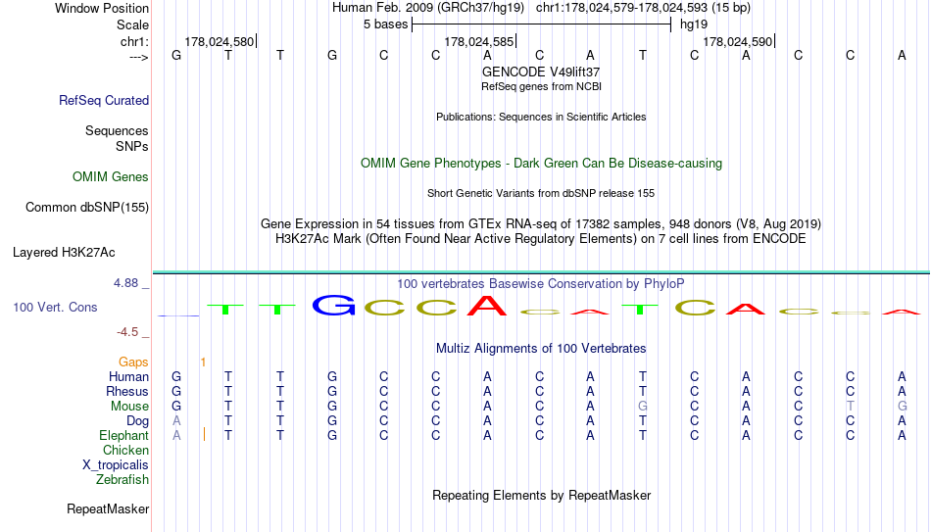The image size is (931, 532).
Task: Click position marker 178,024,585
Action: (x=480, y=41)
